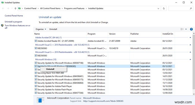Screen dimensions: 195x105
Task: Click the Help question mark icon
Action: pos(191,29)
